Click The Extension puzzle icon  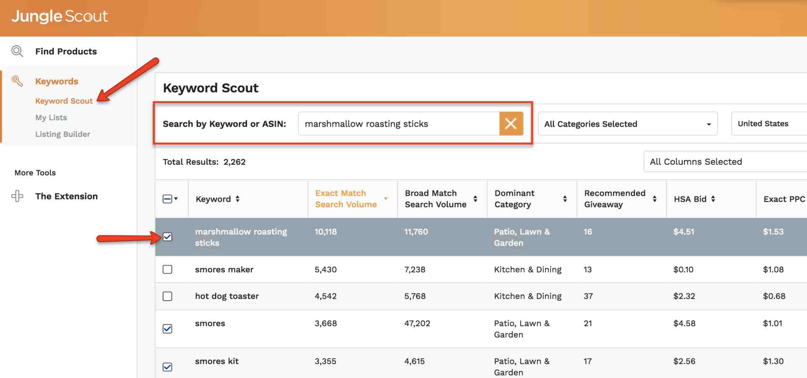[x=17, y=196]
